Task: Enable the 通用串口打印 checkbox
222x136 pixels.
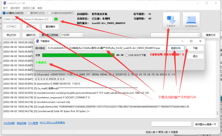Action: (x=28, y=13)
